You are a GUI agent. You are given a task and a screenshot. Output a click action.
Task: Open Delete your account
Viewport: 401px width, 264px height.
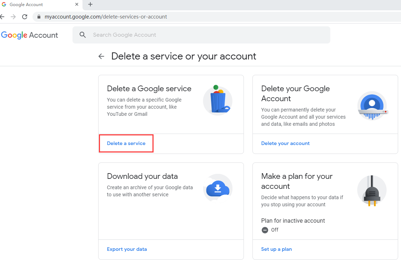[x=285, y=143]
